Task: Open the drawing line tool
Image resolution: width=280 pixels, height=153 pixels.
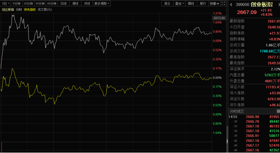Action: 191,4
